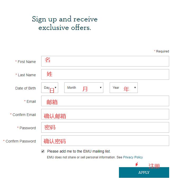The width and height of the screenshot is (180, 178).
Task: Uncheck the EMU mailing list checkbox
Action: coord(43,151)
